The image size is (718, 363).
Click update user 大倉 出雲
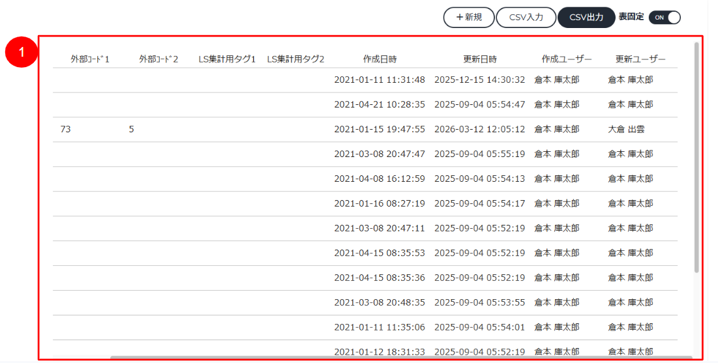tap(626, 129)
